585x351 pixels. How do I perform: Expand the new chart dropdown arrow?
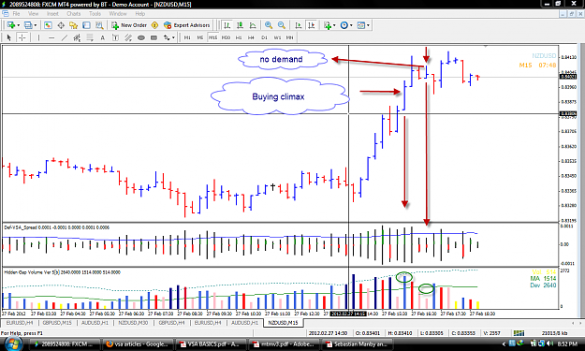19,25
